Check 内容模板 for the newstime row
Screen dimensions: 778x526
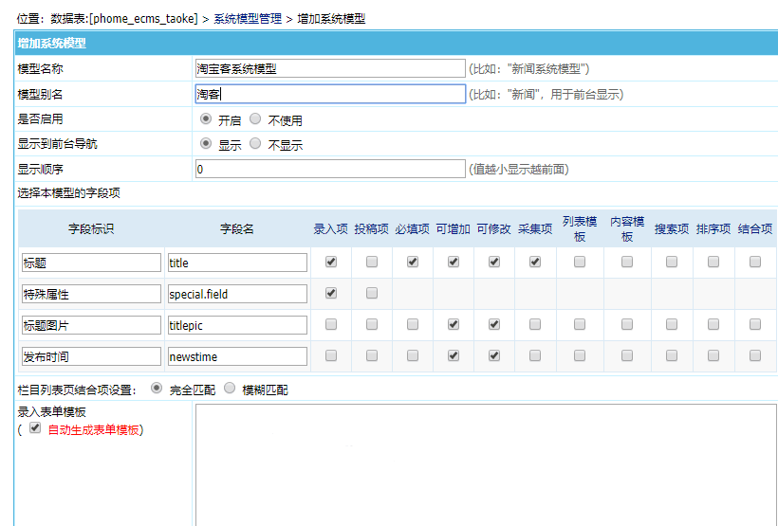[x=627, y=355]
